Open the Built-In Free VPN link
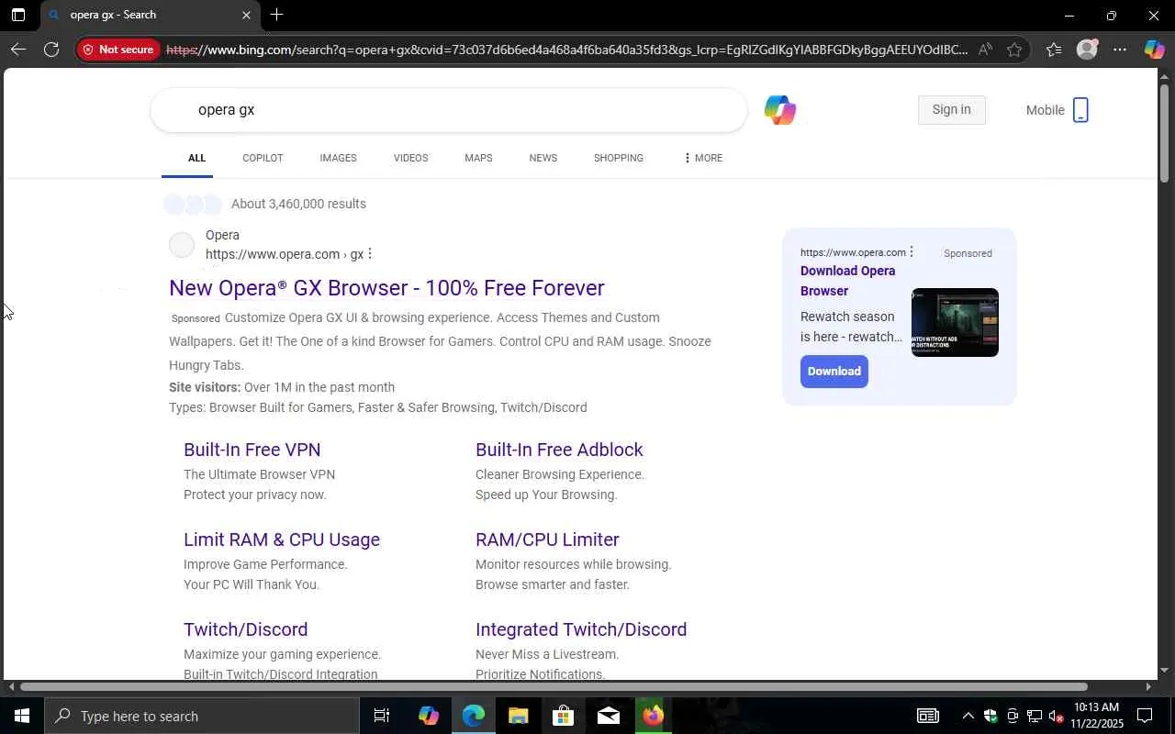 (252, 450)
